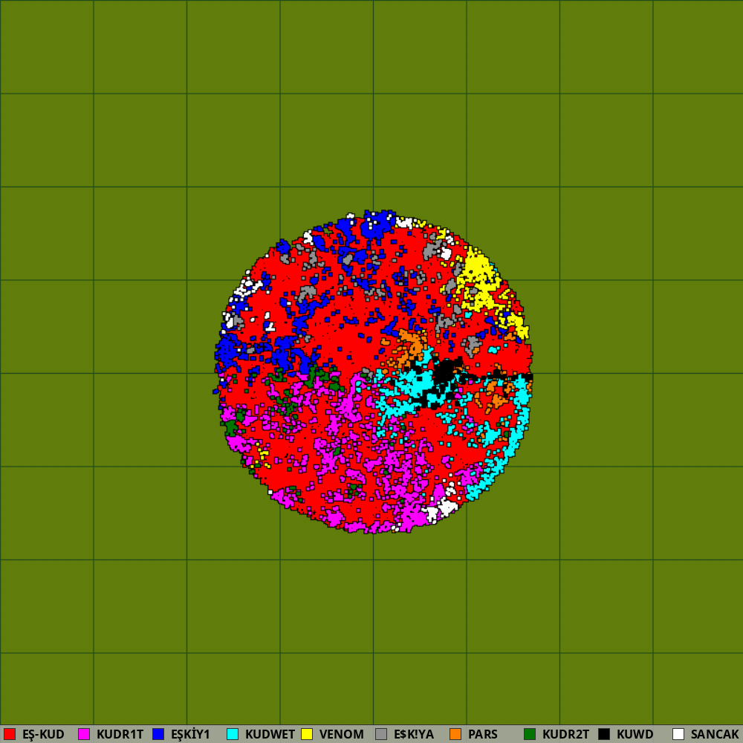
Task: Click the gray E$K!YA legend swatch
Action: 381,734
